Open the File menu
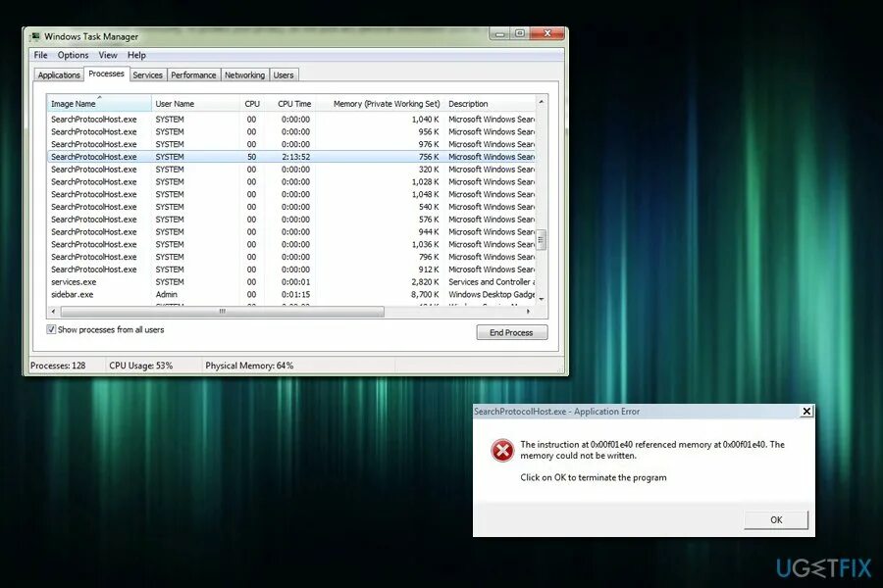The image size is (883, 588). point(40,55)
